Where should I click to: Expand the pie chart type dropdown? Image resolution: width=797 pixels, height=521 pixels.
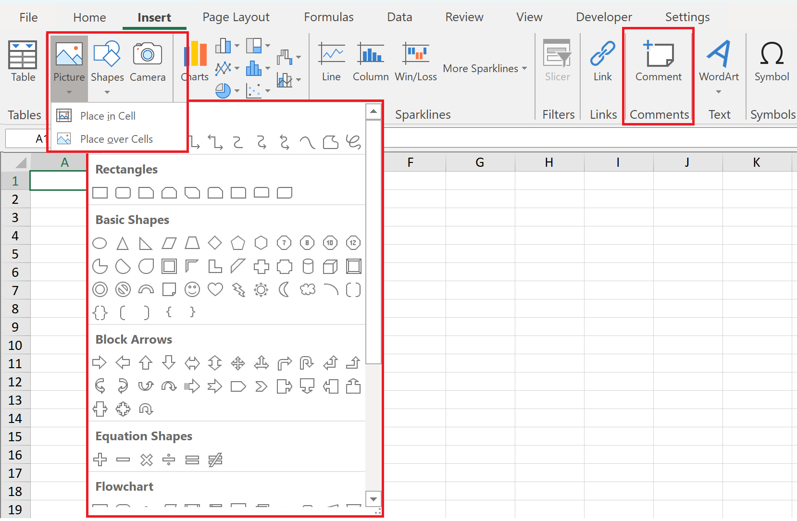coord(237,90)
